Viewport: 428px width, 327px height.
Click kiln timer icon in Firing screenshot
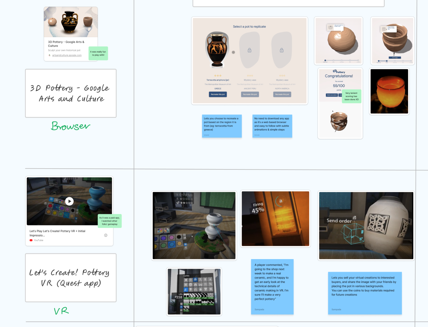point(281,201)
